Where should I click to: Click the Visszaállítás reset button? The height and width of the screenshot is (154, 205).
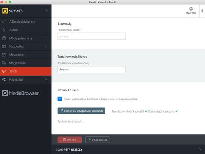coord(98,139)
